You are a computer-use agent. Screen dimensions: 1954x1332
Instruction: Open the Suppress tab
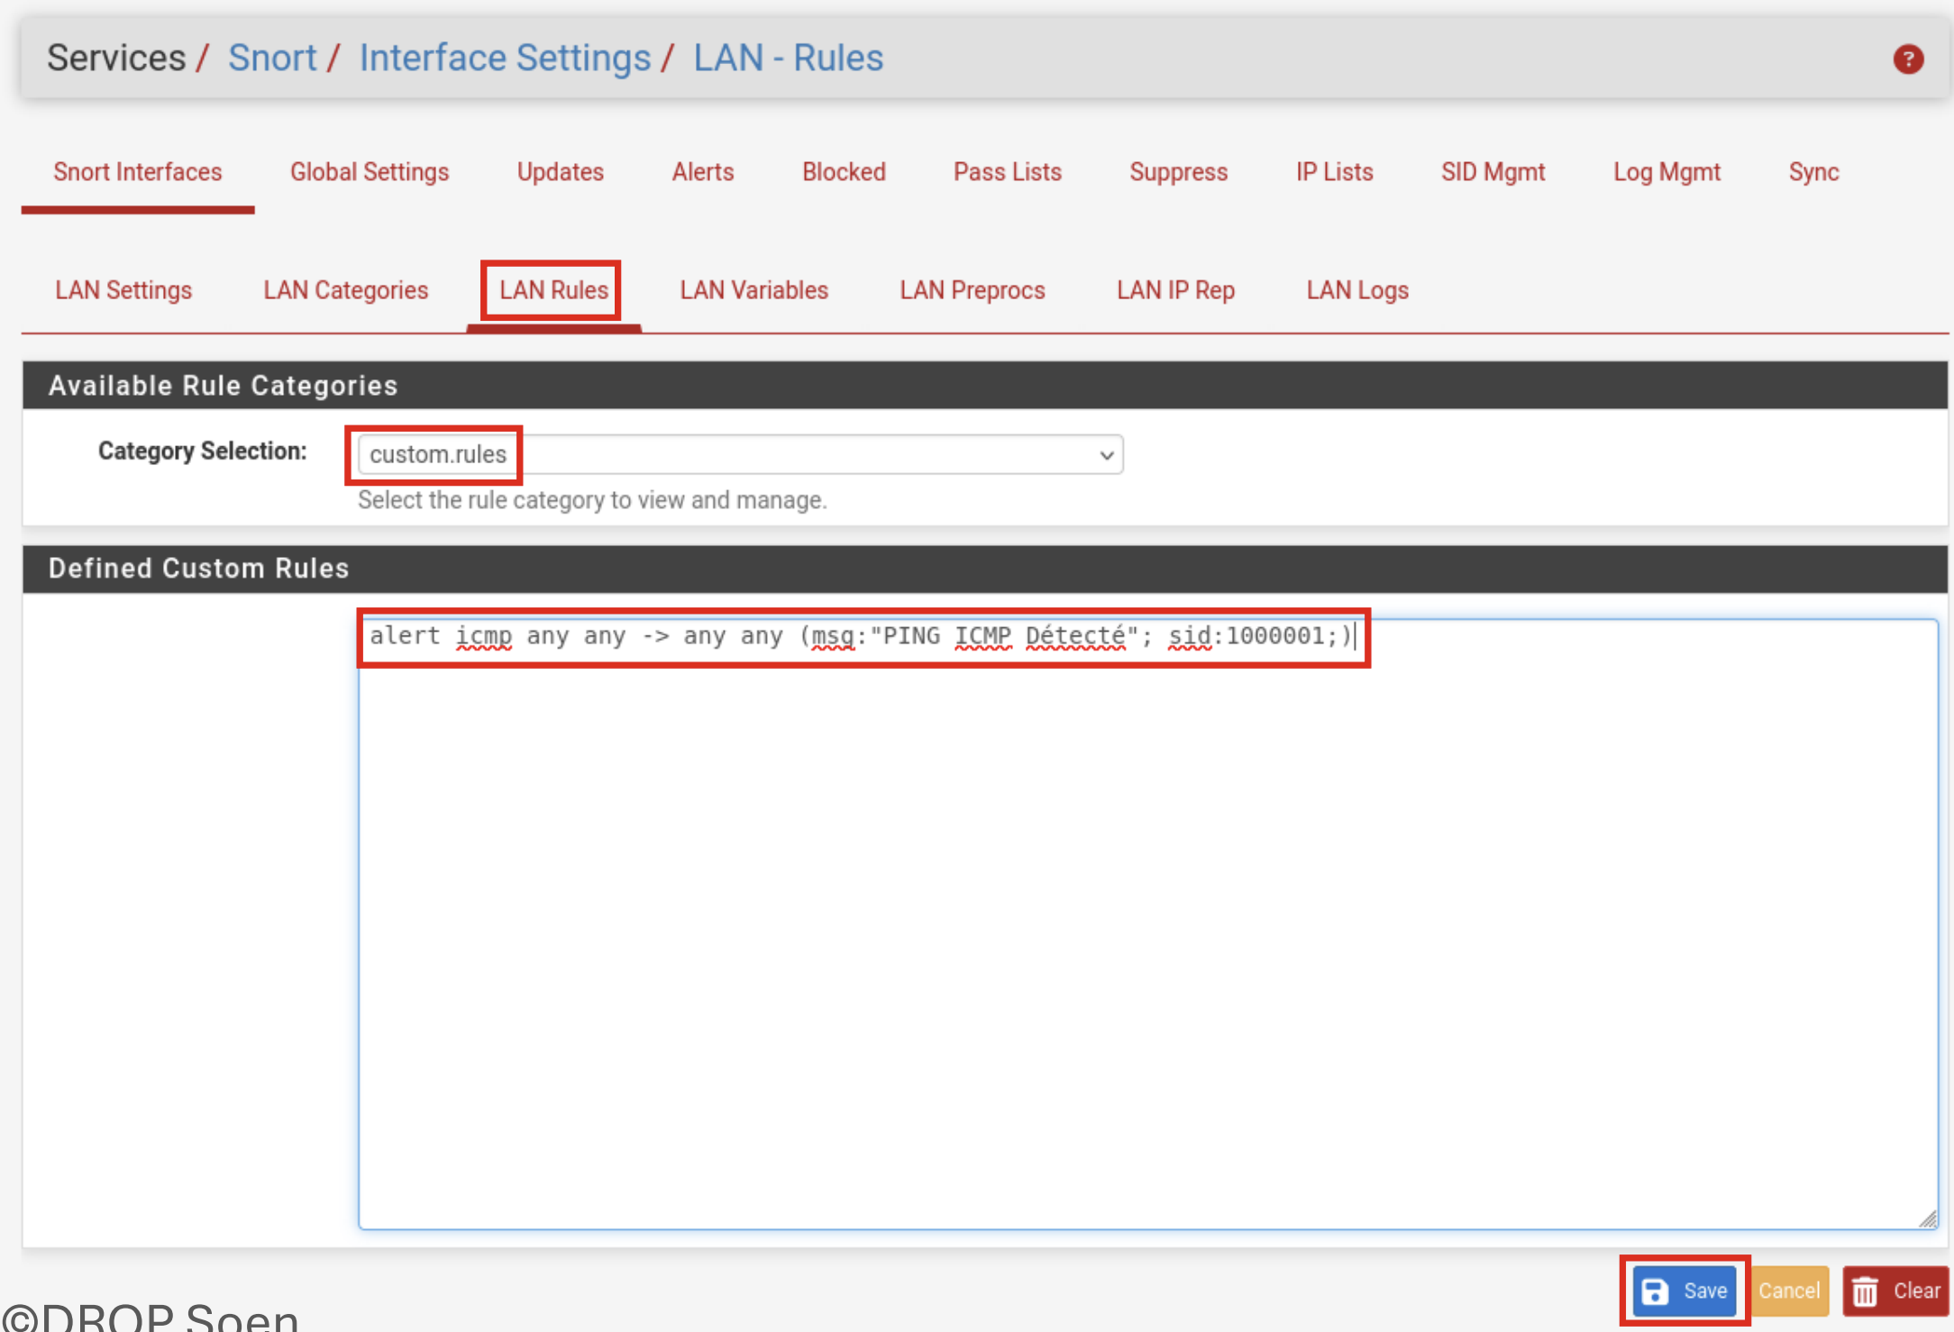(x=1178, y=172)
